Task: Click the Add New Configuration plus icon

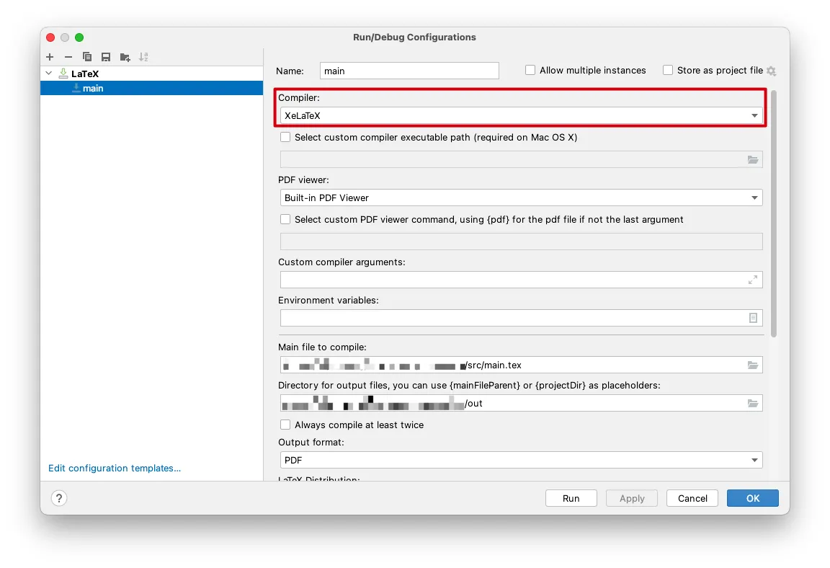Action: coord(50,57)
